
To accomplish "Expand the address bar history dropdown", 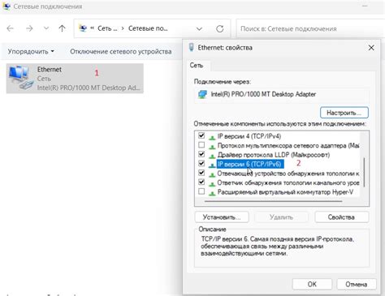I will tap(199, 28).
